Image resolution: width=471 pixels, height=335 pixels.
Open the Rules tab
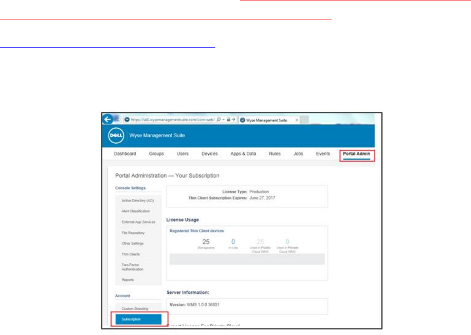click(x=275, y=154)
